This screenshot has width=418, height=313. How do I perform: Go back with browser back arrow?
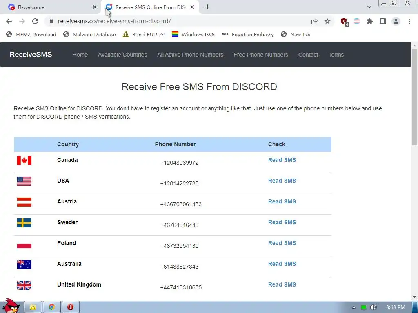[x=9, y=21]
